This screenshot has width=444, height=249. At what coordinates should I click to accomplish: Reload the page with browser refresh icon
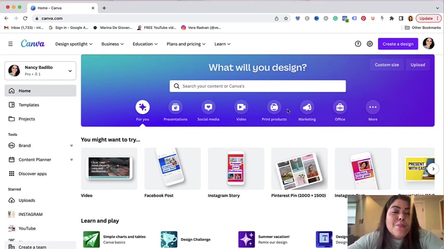click(25, 18)
